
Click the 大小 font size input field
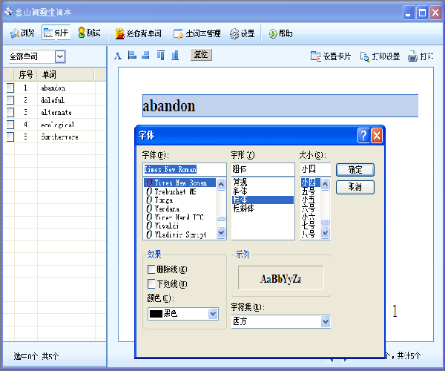pyautogui.click(x=315, y=169)
